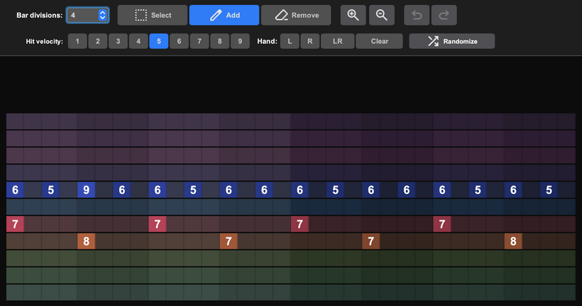Select the last blue 5 note
Screen dimensions: 582x306
(x=549, y=190)
